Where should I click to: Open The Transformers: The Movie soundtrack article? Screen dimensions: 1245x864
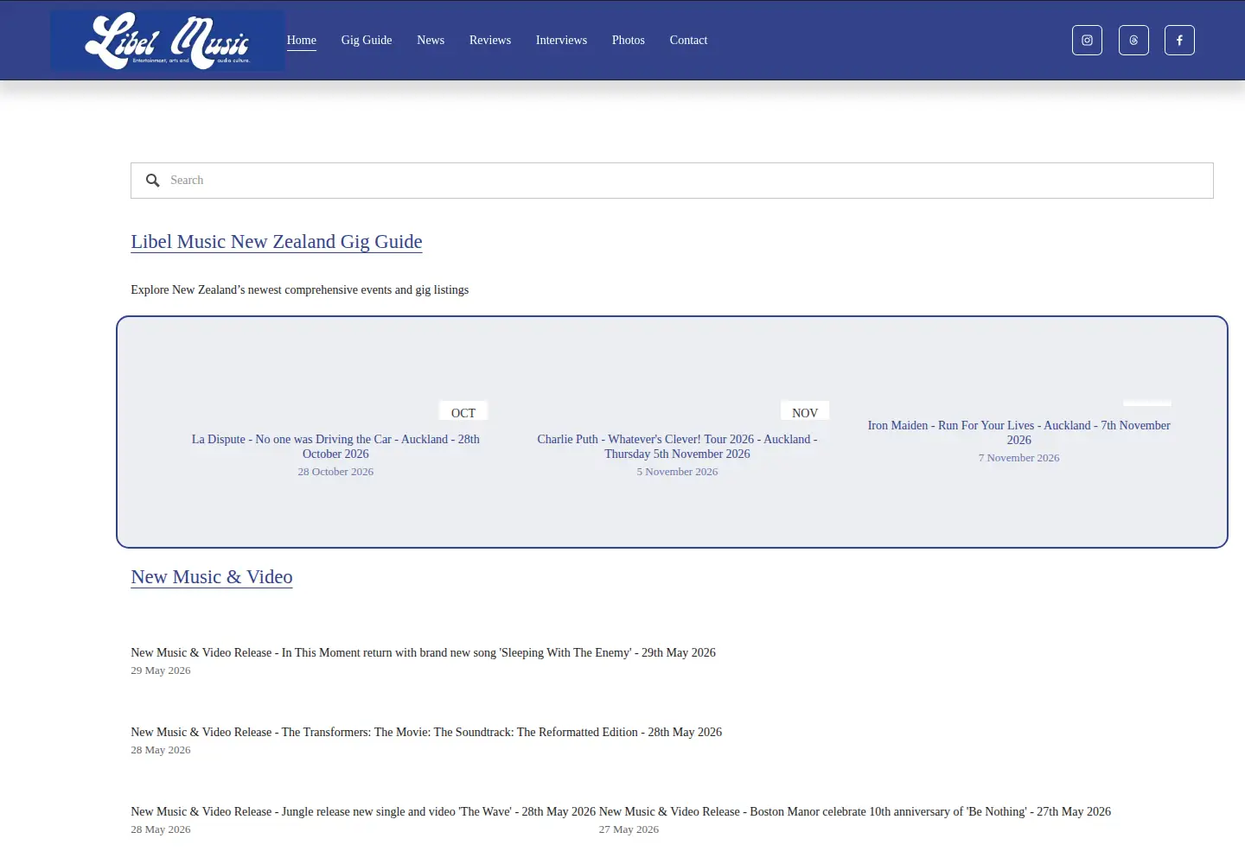pos(426,733)
